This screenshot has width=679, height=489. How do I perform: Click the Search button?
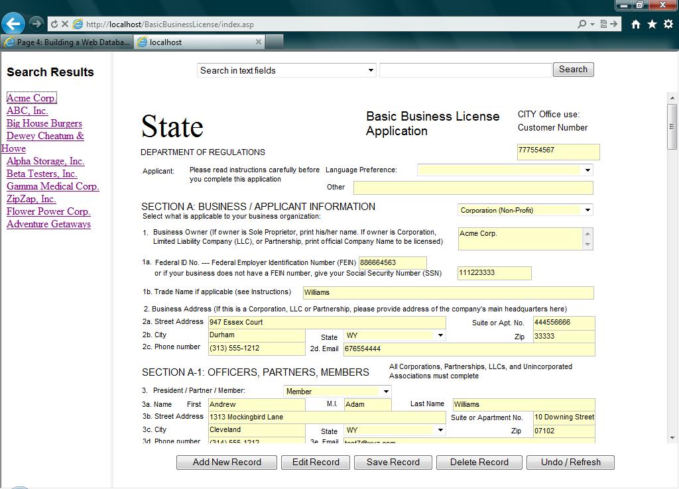(574, 69)
